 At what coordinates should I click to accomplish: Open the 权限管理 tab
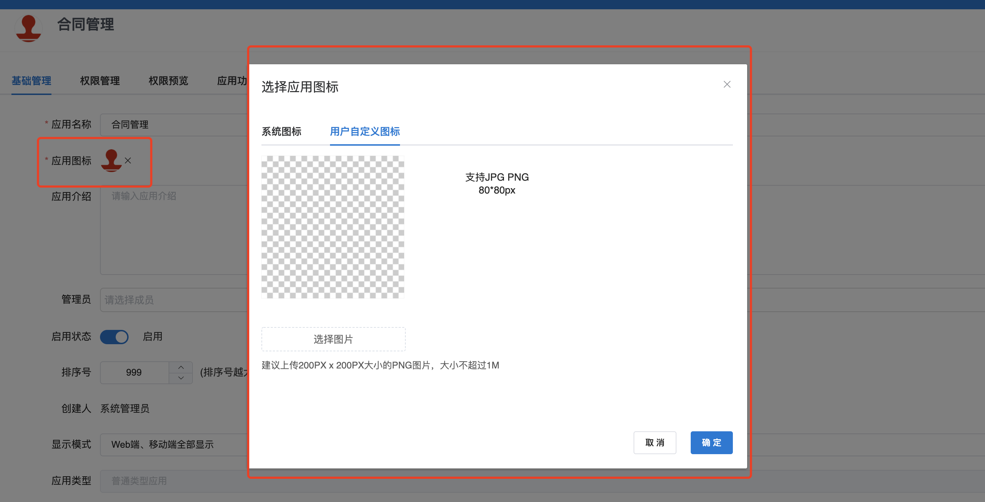[100, 81]
